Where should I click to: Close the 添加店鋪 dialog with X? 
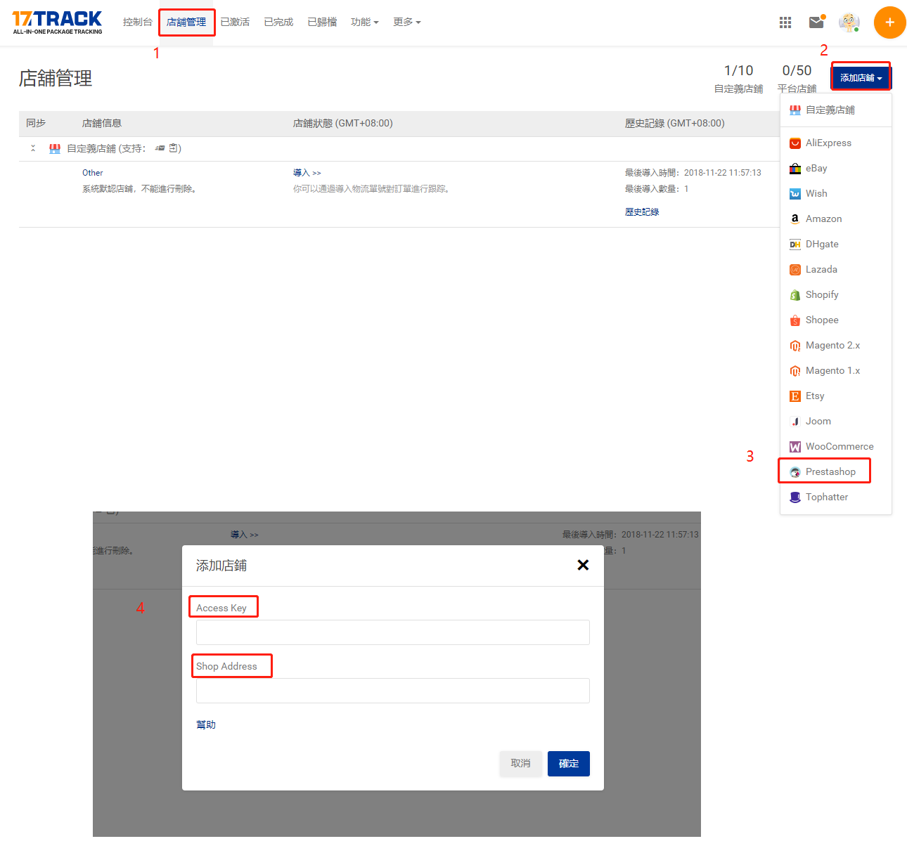[x=583, y=565]
